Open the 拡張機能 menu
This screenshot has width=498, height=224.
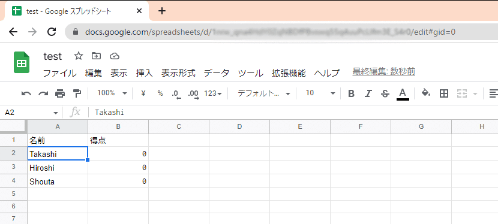[x=289, y=73]
